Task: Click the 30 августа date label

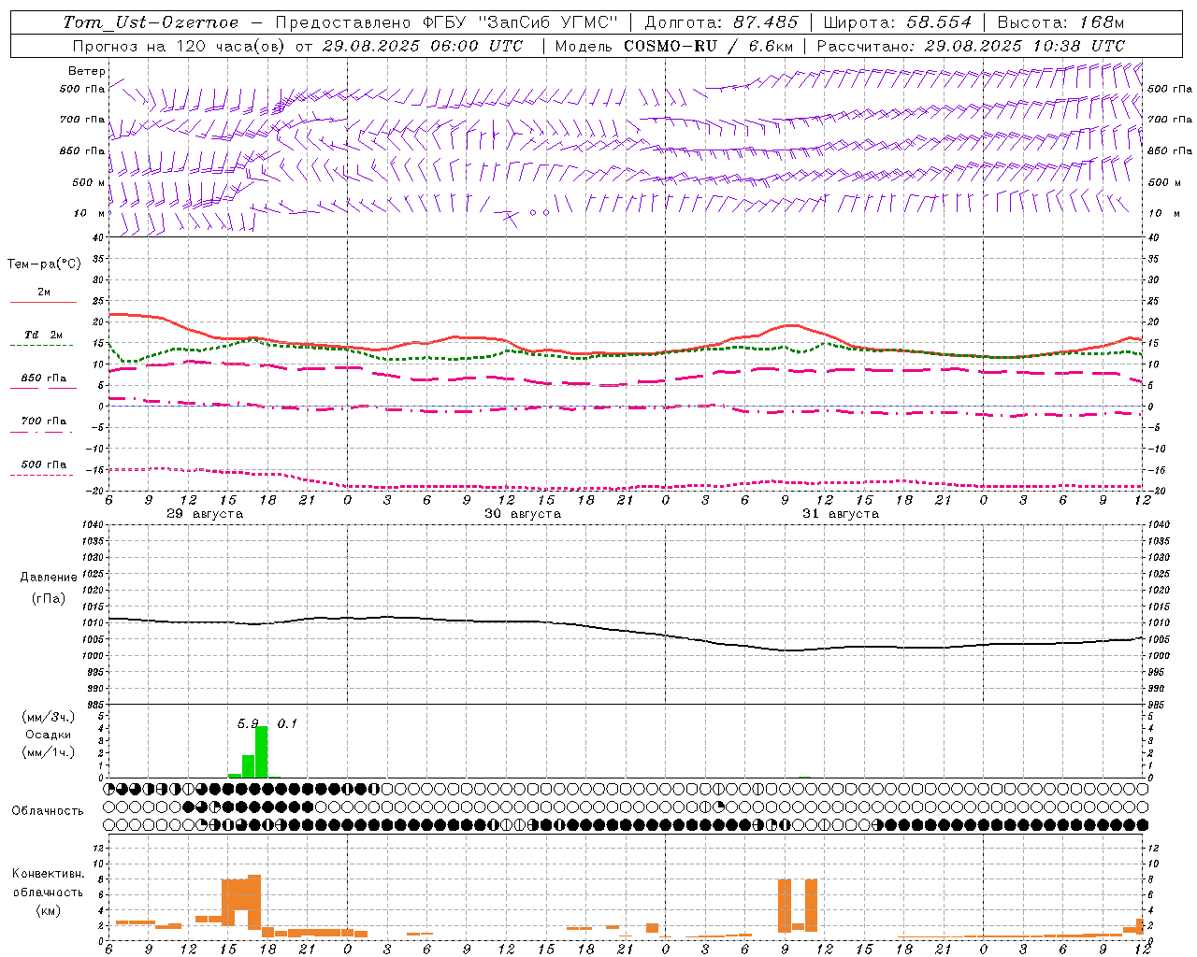Action: [523, 514]
